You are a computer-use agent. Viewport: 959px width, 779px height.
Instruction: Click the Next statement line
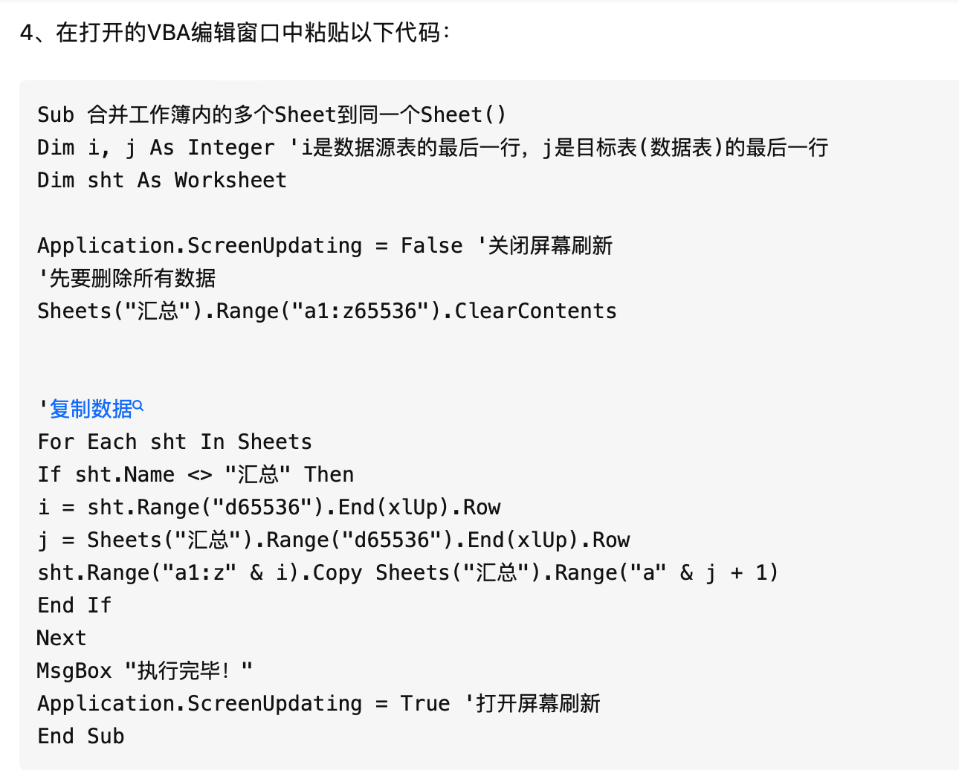(62, 639)
